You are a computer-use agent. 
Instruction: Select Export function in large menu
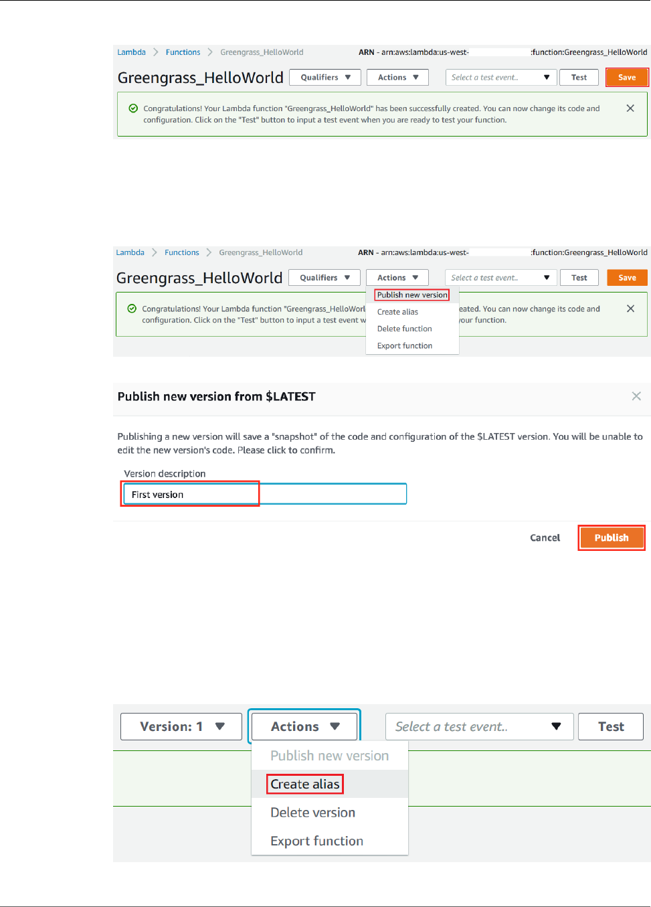[316, 841]
